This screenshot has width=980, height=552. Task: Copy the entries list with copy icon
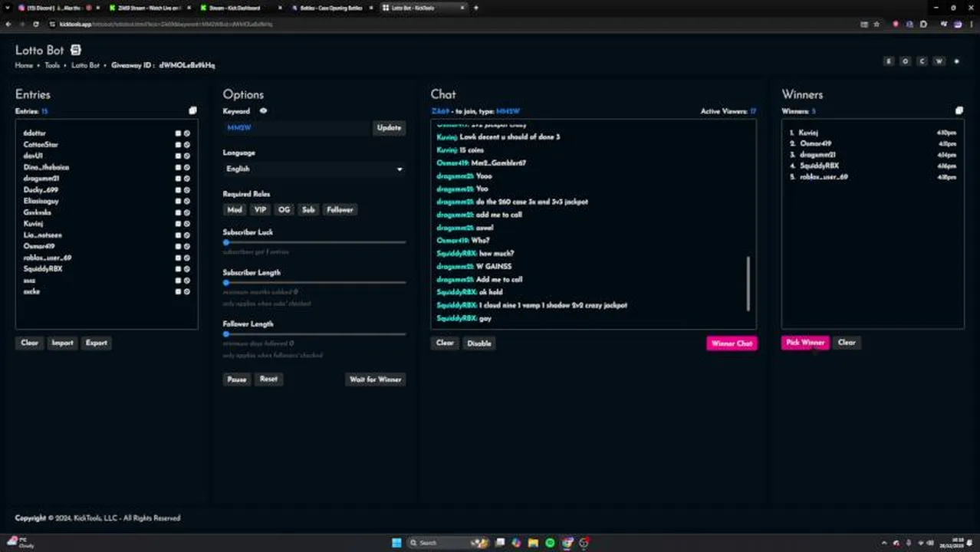(192, 111)
